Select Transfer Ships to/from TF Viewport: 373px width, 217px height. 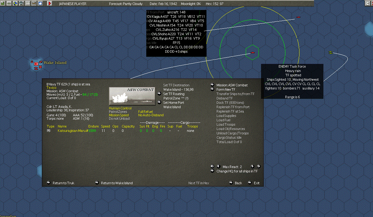click(235, 94)
